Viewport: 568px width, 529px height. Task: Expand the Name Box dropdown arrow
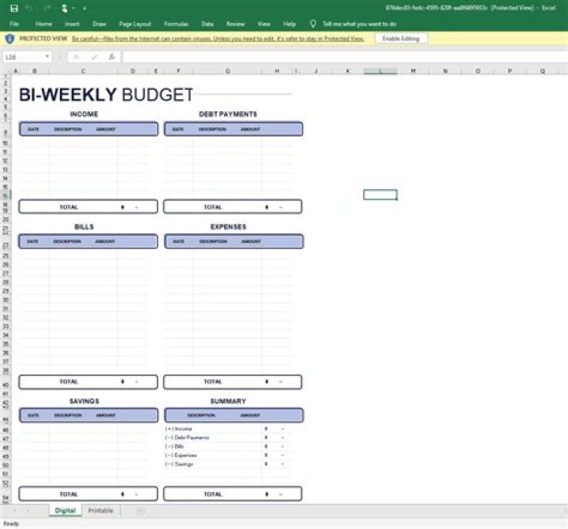(48, 57)
